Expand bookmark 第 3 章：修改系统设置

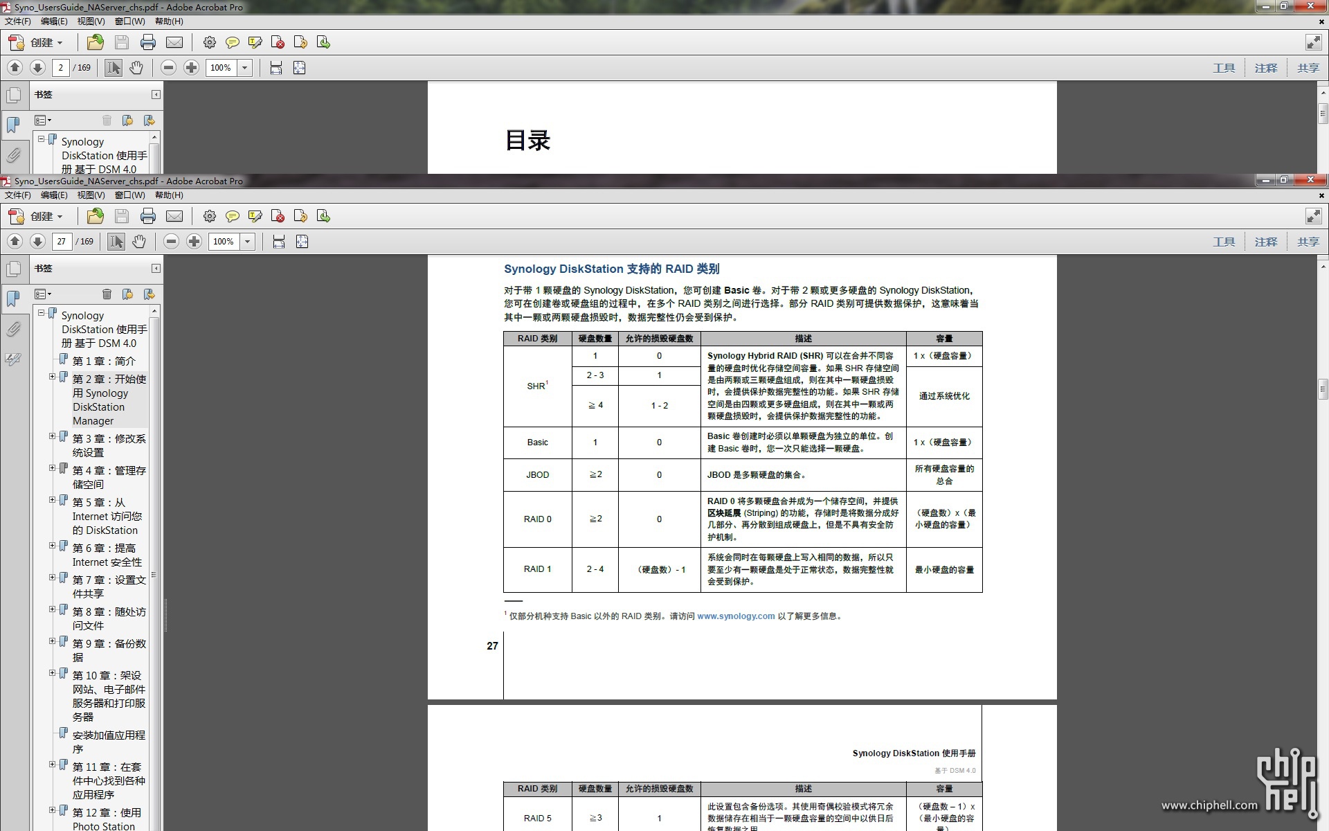52,436
